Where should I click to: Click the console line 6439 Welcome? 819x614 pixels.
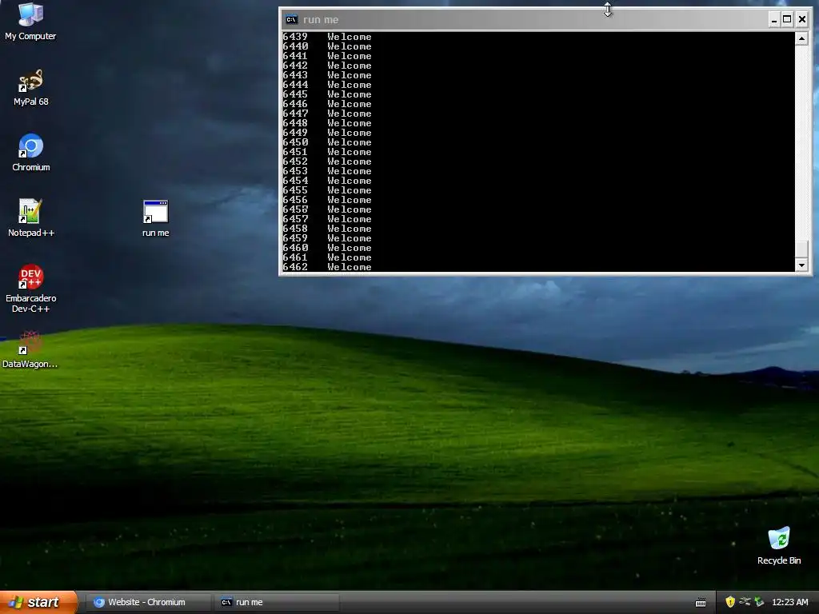(327, 37)
